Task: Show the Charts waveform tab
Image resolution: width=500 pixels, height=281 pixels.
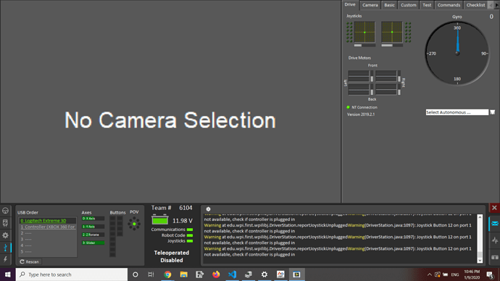Action: [x=495, y=240]
